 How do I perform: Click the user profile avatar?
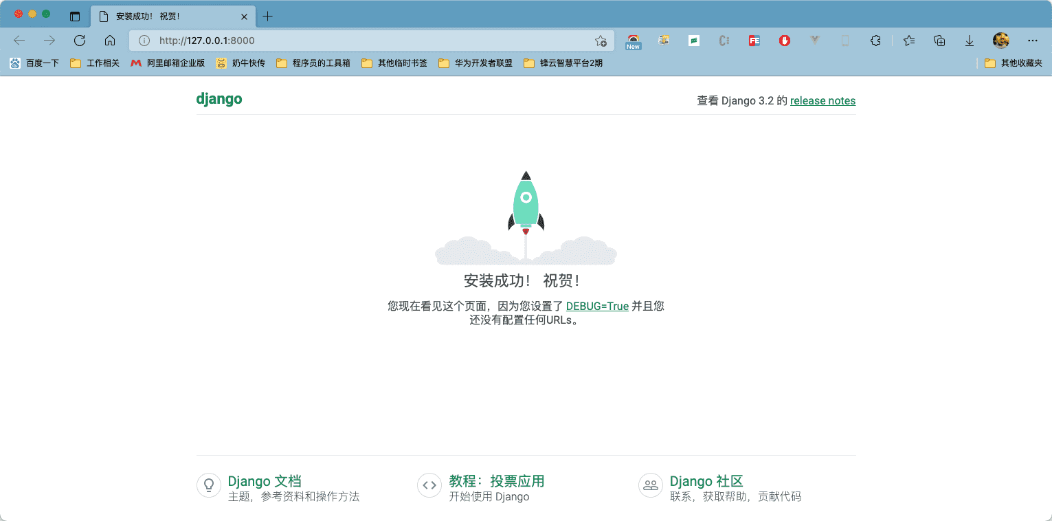click(1000, 41)
